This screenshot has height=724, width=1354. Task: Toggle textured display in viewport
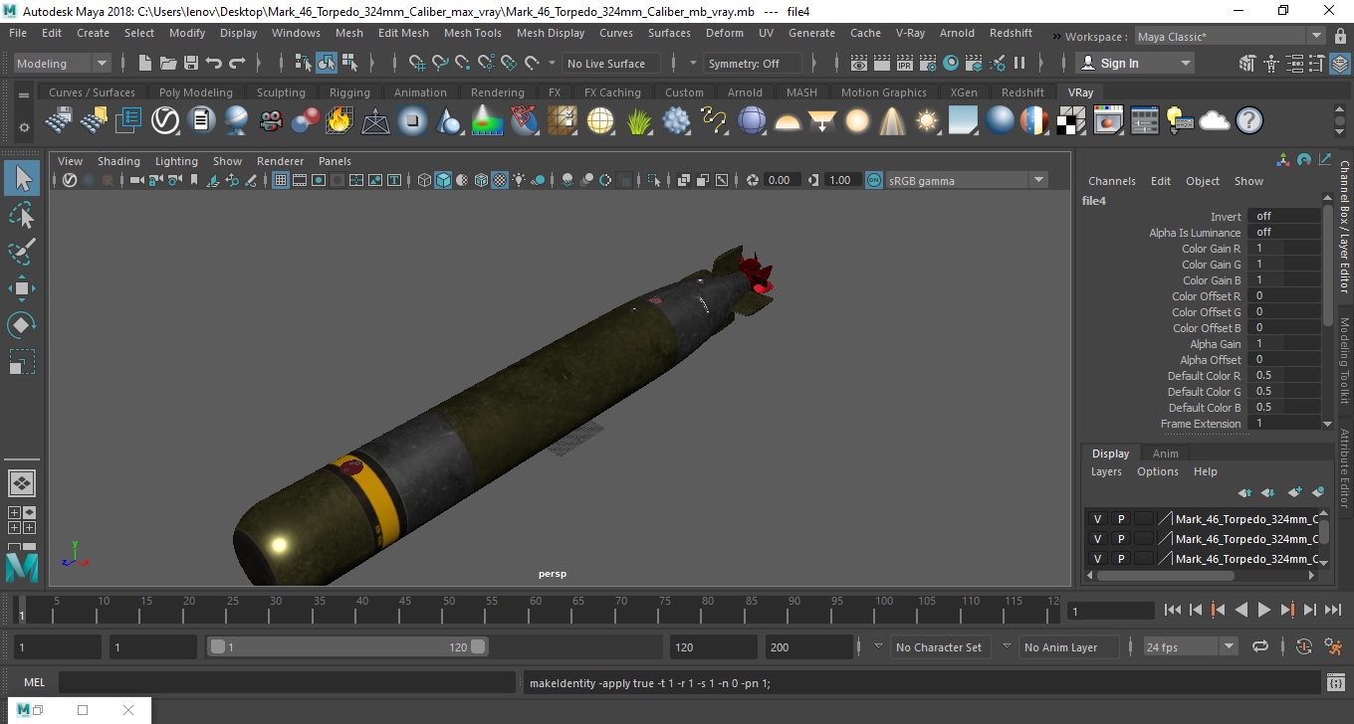click(x=501, y=180)
